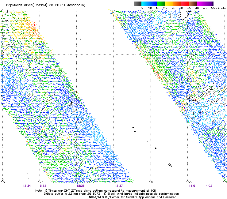
Task: Click the legend scale label "35"
Action: 189,8
